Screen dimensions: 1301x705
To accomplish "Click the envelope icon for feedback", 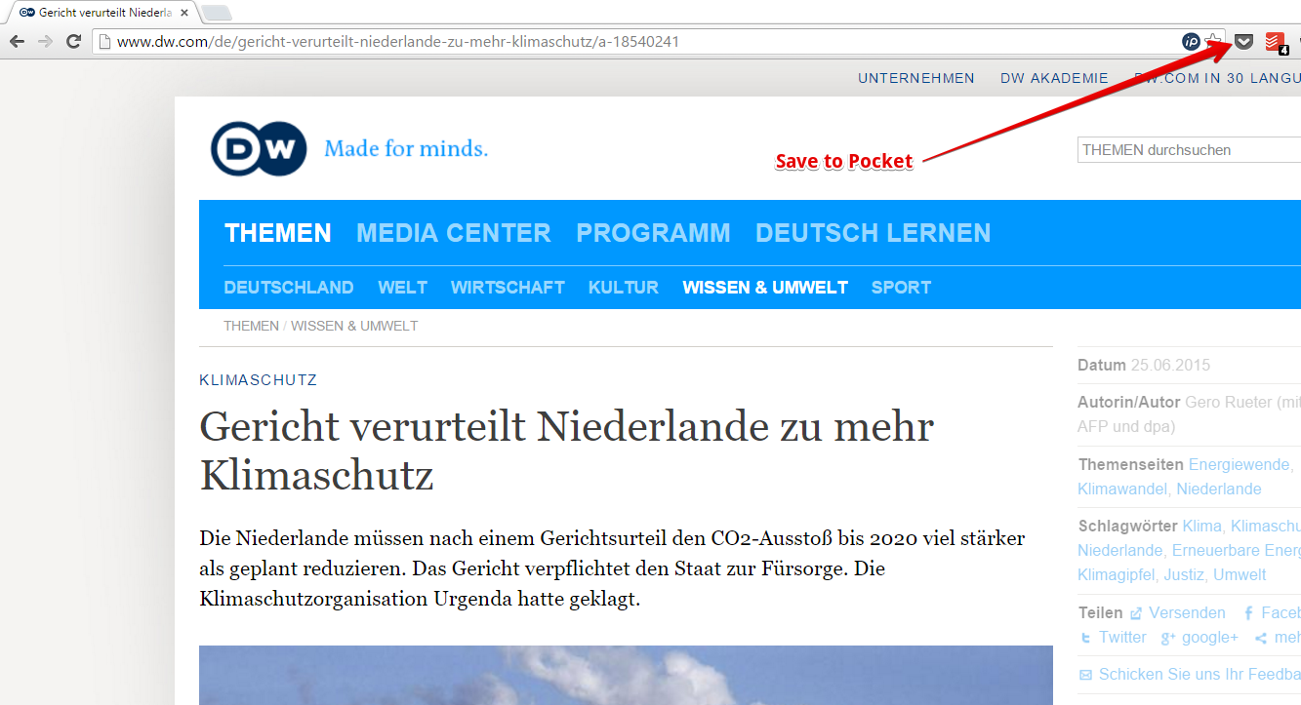I will click(1085, 675).
